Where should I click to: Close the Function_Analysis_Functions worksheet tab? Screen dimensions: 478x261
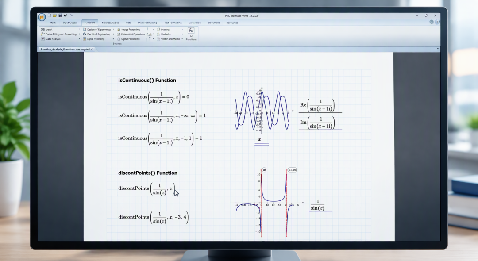point(92,50)
